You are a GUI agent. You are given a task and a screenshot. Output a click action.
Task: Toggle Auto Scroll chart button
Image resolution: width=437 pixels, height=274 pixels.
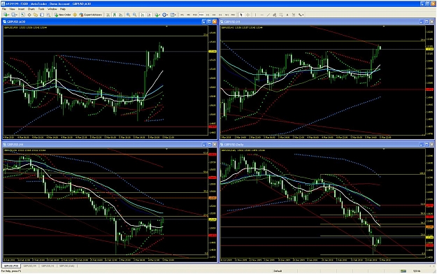pos(143,15)
